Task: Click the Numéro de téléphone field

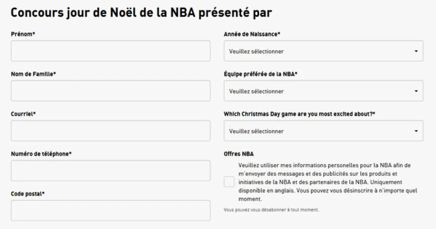Action: [111, 171]
